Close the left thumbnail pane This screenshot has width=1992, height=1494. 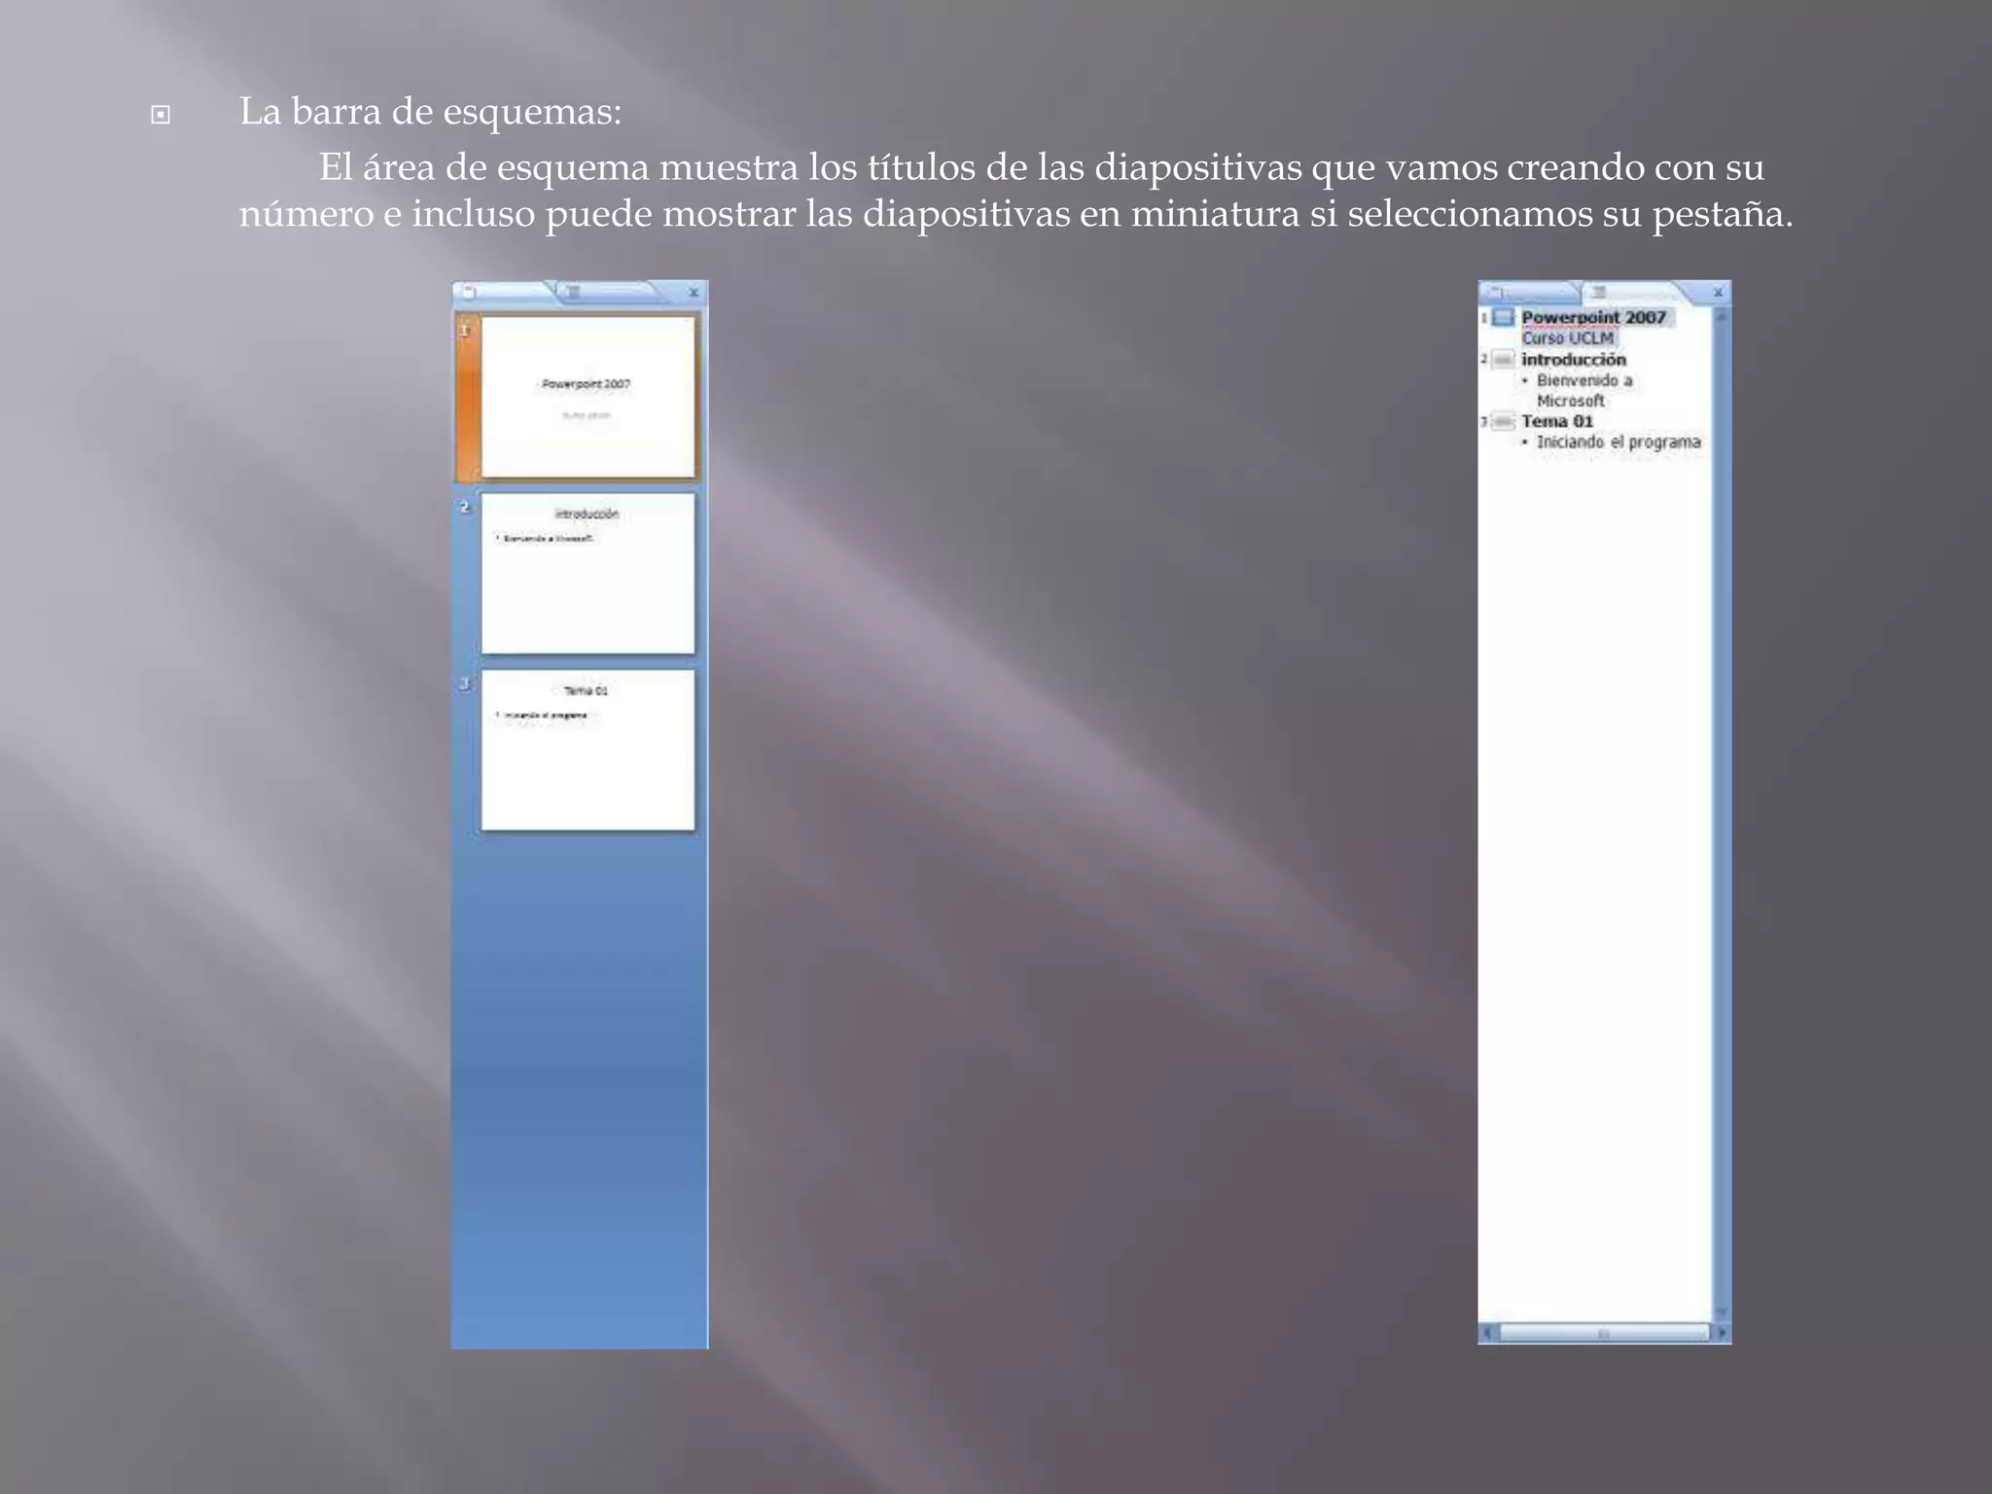[x=694, y=292]
